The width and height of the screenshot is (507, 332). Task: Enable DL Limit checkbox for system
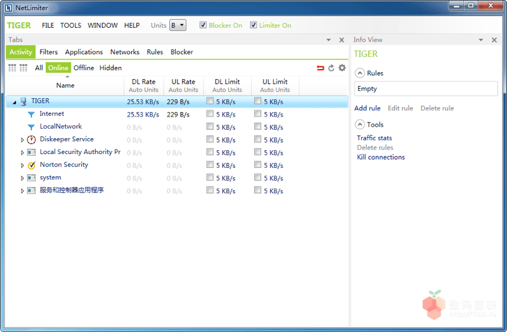(x=210, y=177)
